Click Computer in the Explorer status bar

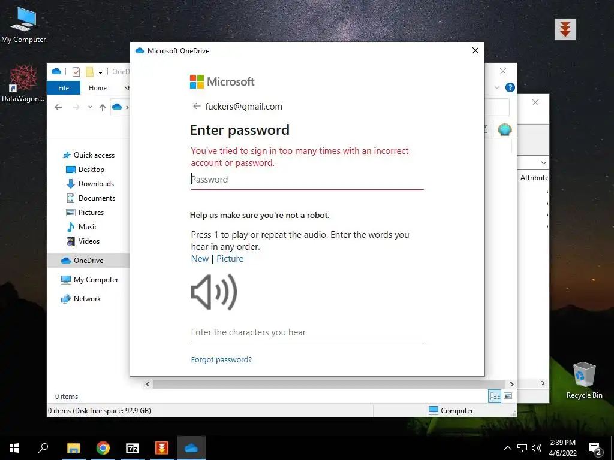click(x=451, y=411)
